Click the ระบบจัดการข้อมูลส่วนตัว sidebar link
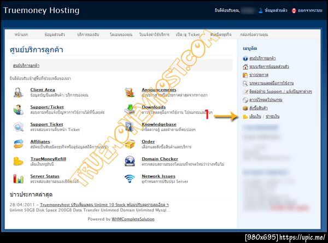 point(269,67)
